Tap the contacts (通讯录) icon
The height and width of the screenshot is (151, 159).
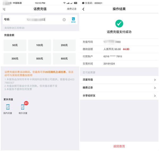point(73,20)
